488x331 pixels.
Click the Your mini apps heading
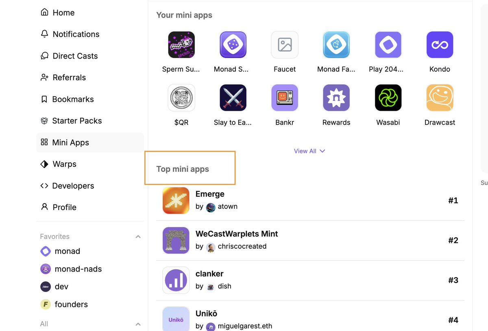[184, 15]
